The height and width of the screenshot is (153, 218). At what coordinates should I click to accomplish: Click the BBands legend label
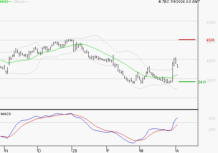tap(19, 2)
